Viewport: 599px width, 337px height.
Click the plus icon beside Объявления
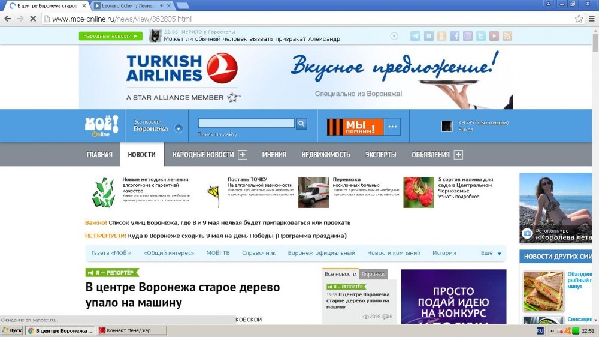458,155
